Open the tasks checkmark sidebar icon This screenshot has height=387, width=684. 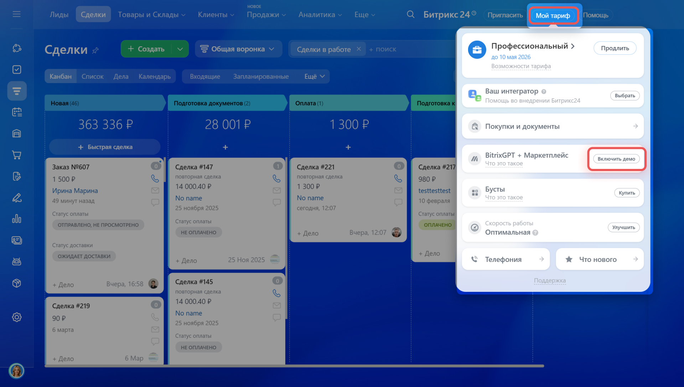point(17,69)
